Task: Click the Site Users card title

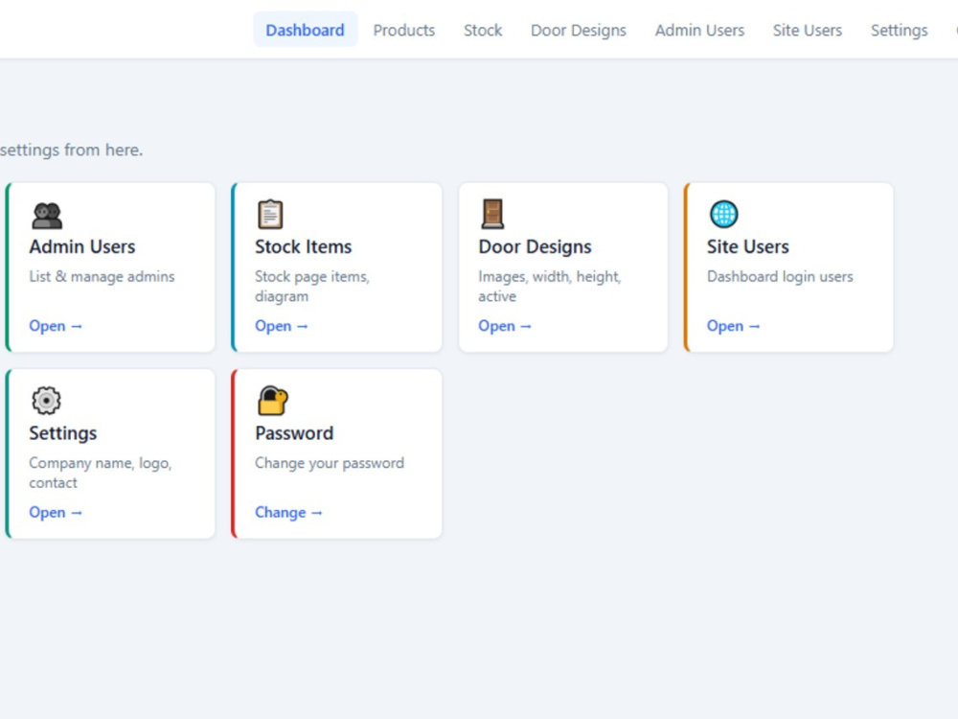Action: tap(748, 246)
